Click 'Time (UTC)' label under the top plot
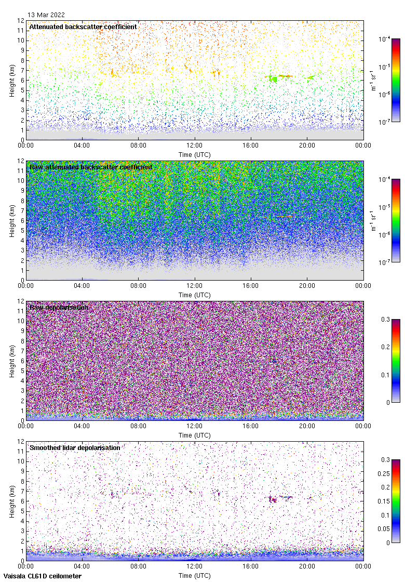 tap(195, 155)
